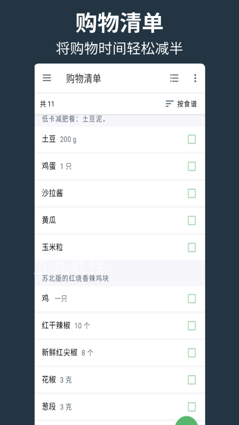This screenshot has height=425, width=239.
Task: Tap the green floating action button
Action: [186, 421]
